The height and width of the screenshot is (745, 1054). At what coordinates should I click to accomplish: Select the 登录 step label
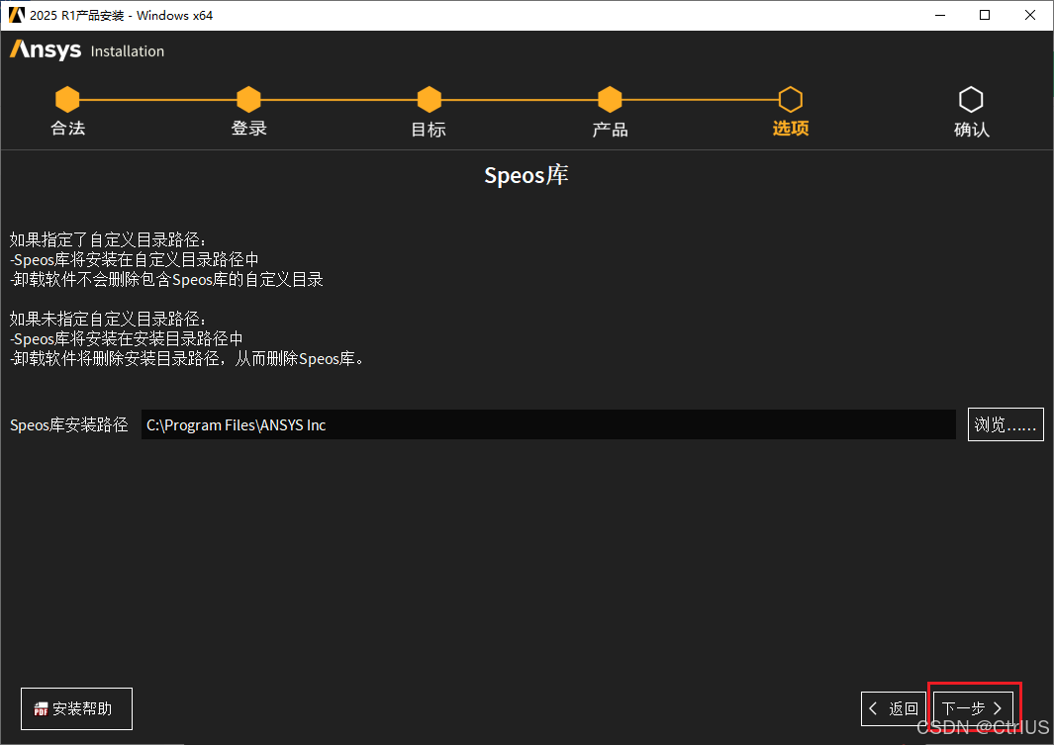[x=248, y=129]
